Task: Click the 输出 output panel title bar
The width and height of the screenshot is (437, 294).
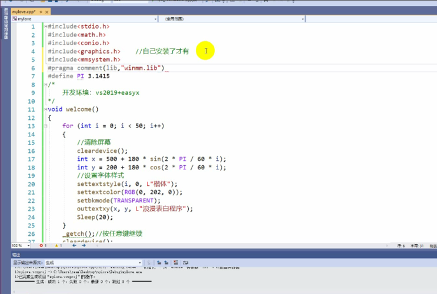Action: tap(224, 255)
